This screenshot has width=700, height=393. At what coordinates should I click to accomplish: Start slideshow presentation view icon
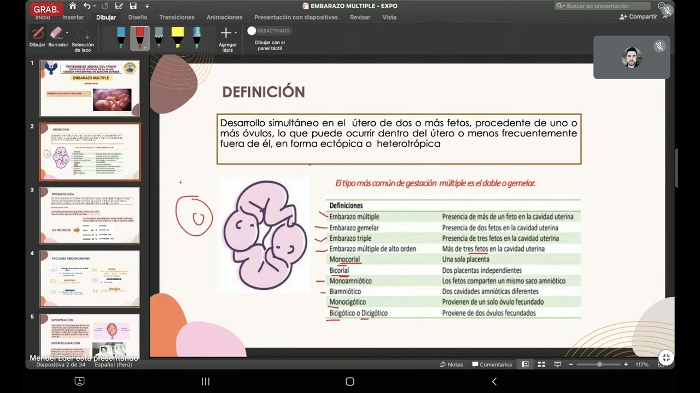(558, 365)
